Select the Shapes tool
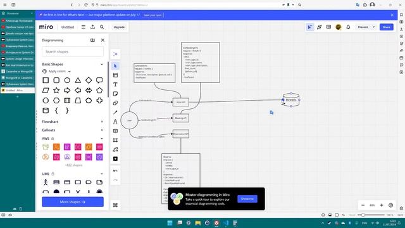Screen dimensions: 405x228 (115, 103)
